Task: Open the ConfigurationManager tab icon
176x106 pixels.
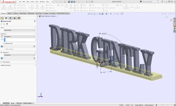Action: click(x=11, y=18)
